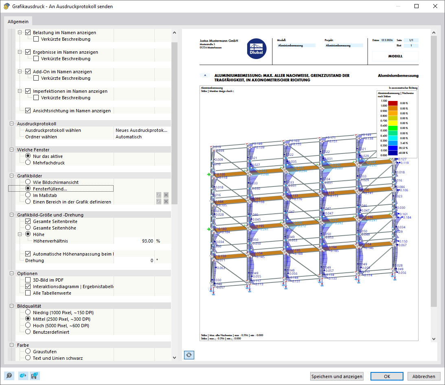This screenshot has width=445, height=385.
Task: Collapse the Höhe sub-node
Action: coord(20,234)
